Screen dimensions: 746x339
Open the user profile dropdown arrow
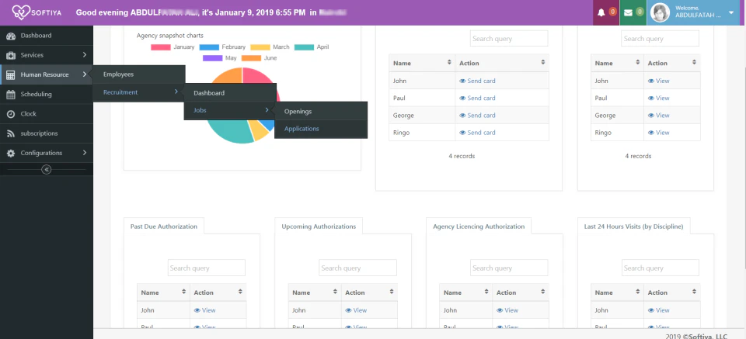[731, 12]
